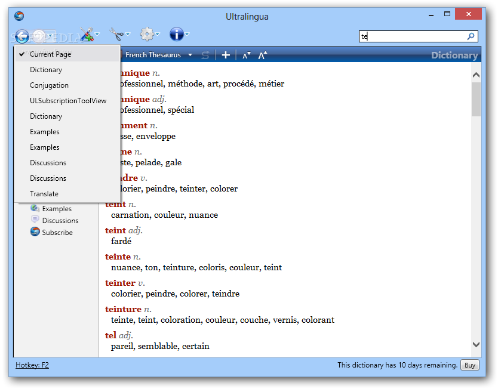Viewport: 498px width, 389px height.
Task: Click the scrollbar down arrow
Action: point(476,344)
